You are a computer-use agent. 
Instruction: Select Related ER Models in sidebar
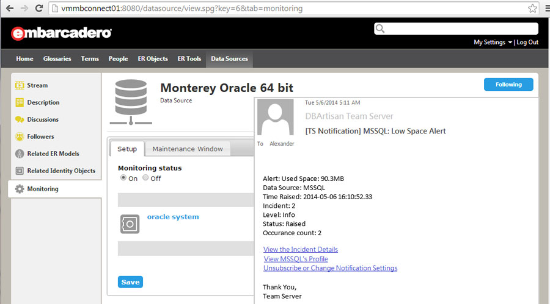pyautogui.click(x=53, y=154)
